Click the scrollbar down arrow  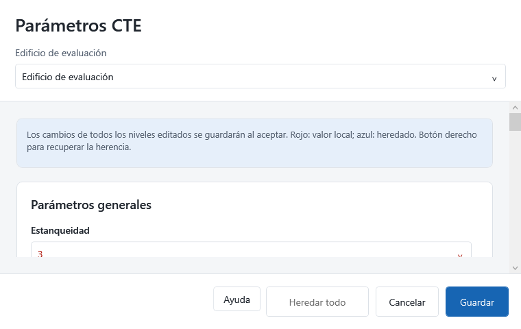click(x=515, y=268)
